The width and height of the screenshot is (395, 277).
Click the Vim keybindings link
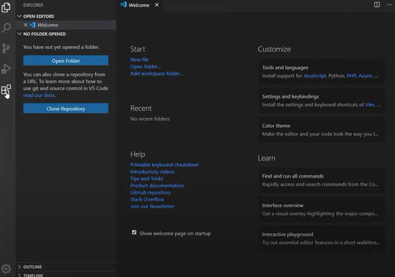[369, 105]
